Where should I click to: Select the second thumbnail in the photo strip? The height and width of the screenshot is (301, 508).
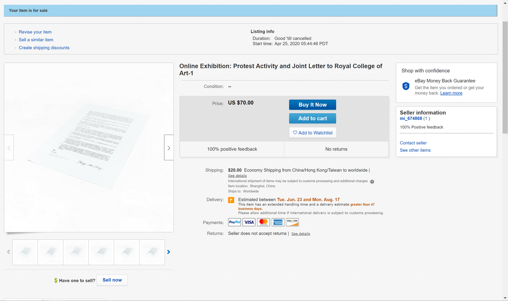pyautogui.click(x=50, y=252)
